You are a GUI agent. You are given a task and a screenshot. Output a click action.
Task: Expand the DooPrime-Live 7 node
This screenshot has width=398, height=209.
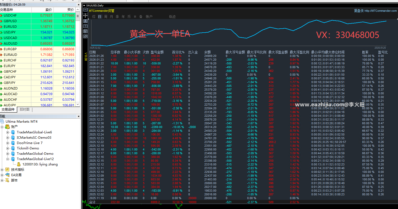pyautogui.click(x=7, y=143)
